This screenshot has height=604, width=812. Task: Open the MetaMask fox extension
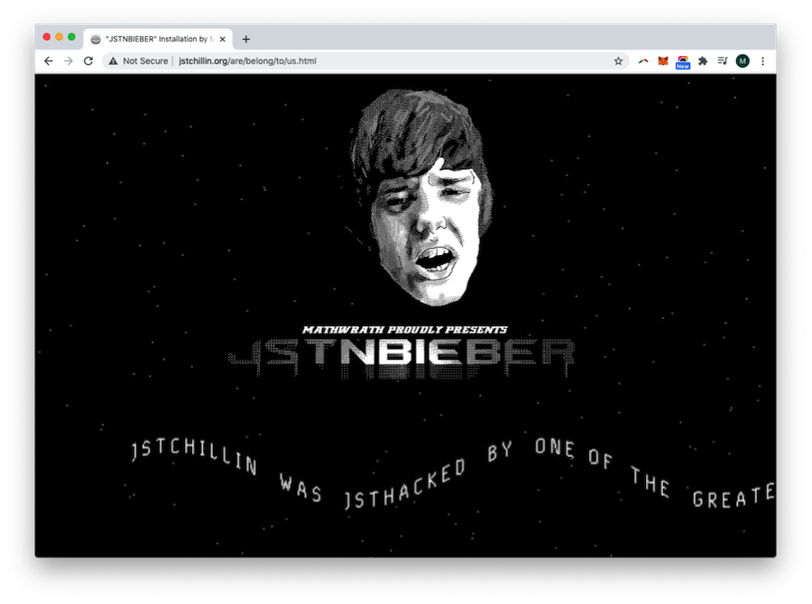click(663, 61)
